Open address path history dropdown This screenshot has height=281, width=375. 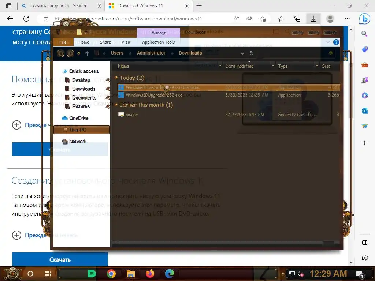tap(242, 53)
